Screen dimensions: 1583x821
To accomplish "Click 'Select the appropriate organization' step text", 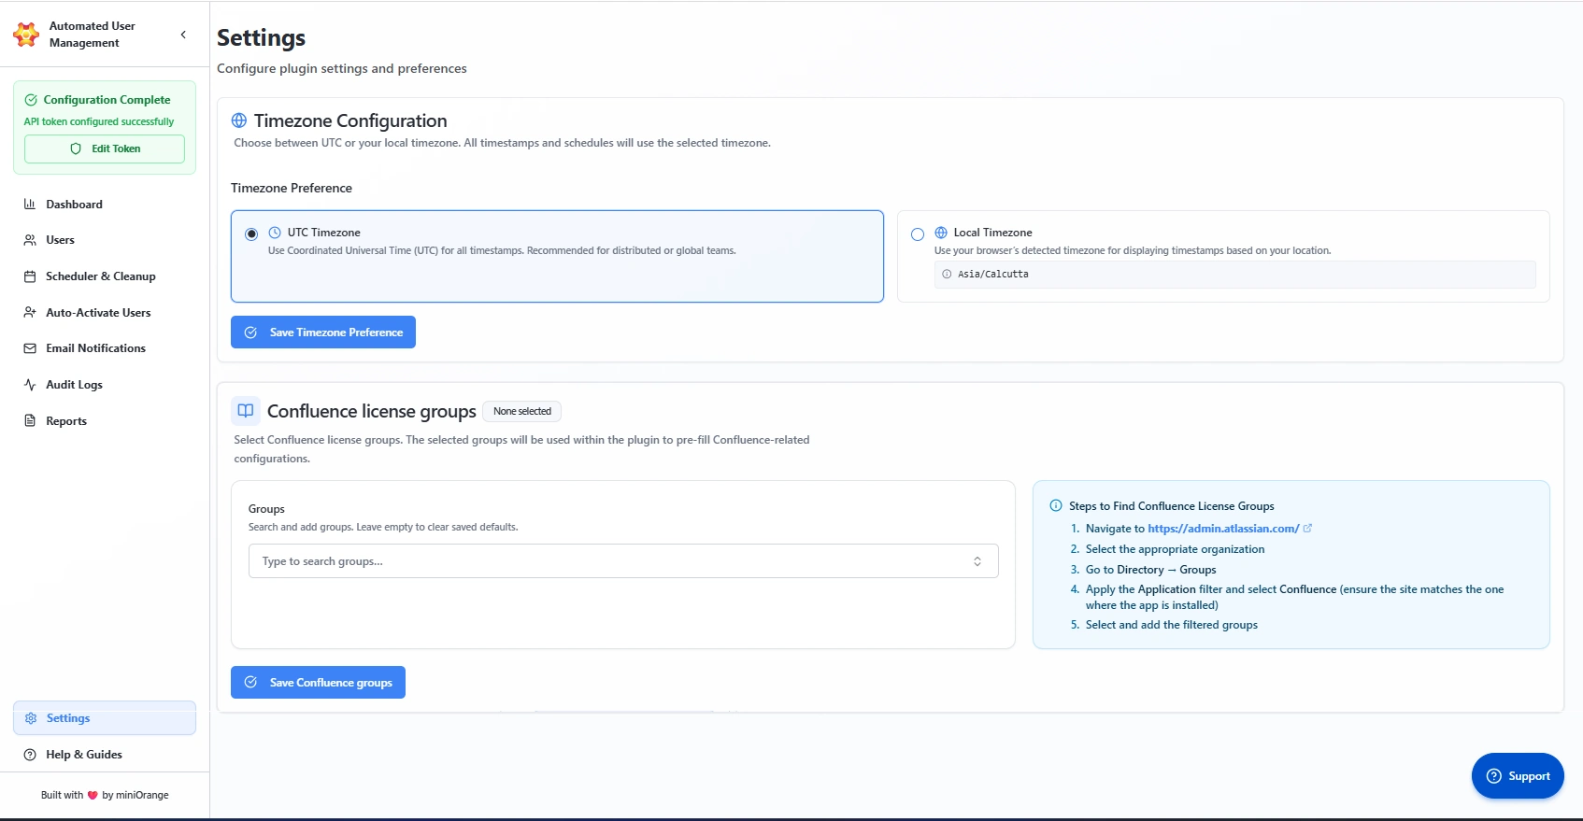I will 1175,549.
